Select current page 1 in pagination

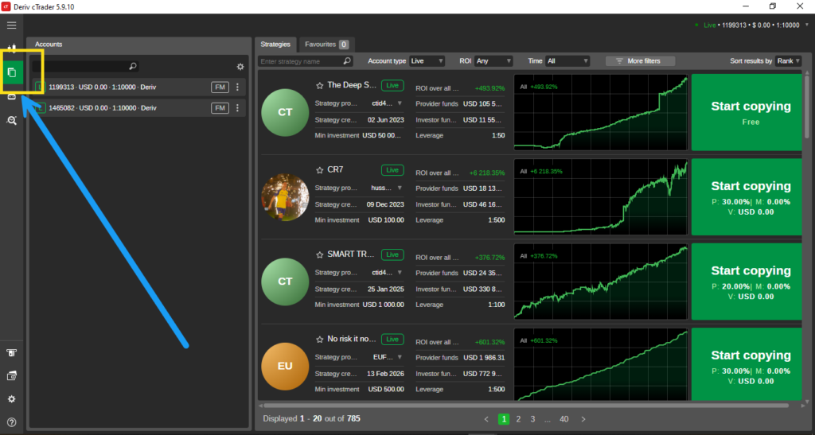pos(504,419)
